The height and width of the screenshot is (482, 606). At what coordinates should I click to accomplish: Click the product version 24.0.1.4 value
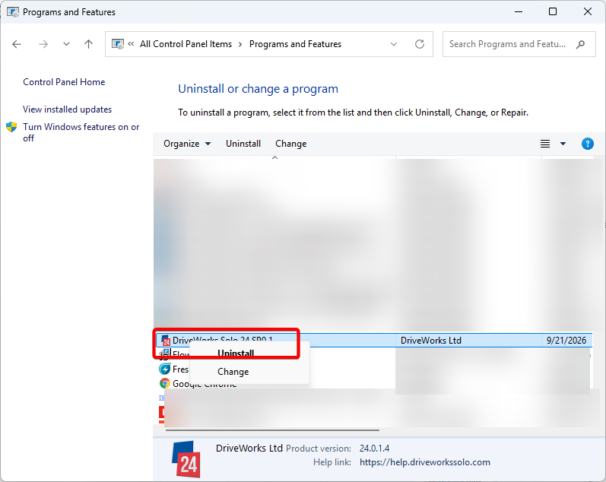tap(374, 449)
